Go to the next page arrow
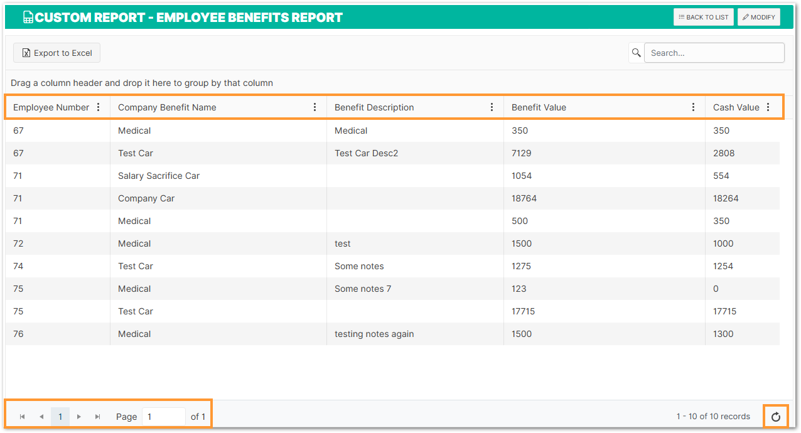Screen dimensions: 801x433 tap(79, 417)
